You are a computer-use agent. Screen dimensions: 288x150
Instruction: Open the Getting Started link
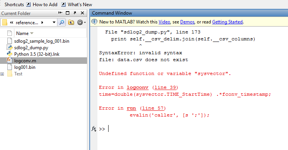click(x=228, y=22)
